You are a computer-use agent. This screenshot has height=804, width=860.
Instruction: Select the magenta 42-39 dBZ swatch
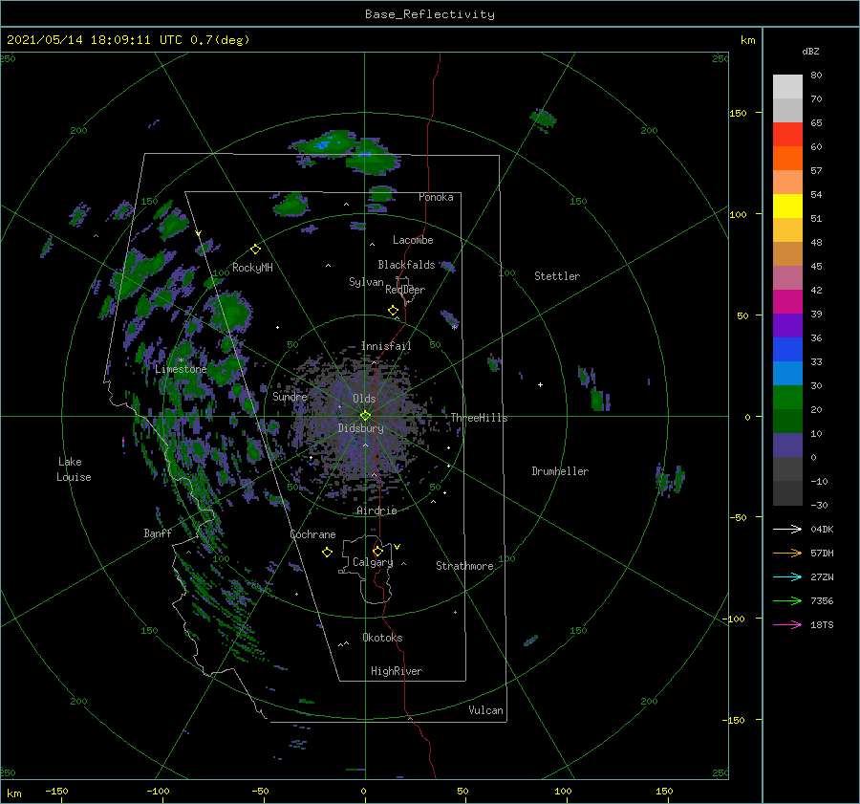[x=787, y=302]
